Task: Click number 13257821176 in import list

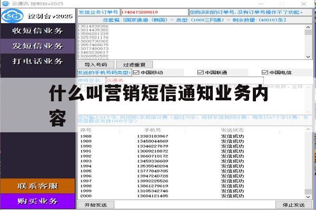Action: [x=93, y=37]
